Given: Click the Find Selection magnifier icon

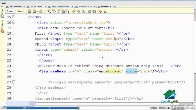Looking at the screenshot, I should [x=49, y=11].
